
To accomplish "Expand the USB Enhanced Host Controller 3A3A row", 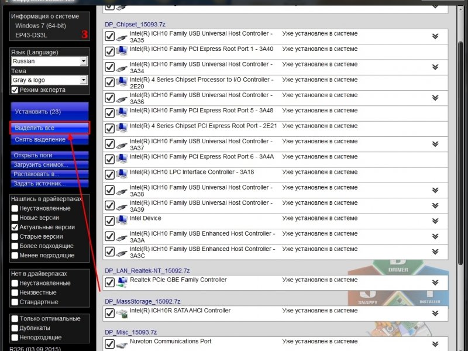I will point(435,236).
